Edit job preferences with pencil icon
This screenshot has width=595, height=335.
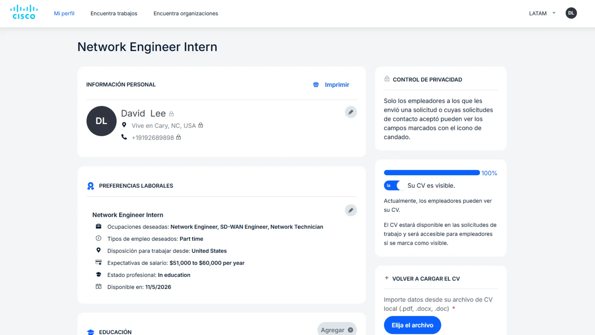(x=351, y=210)
